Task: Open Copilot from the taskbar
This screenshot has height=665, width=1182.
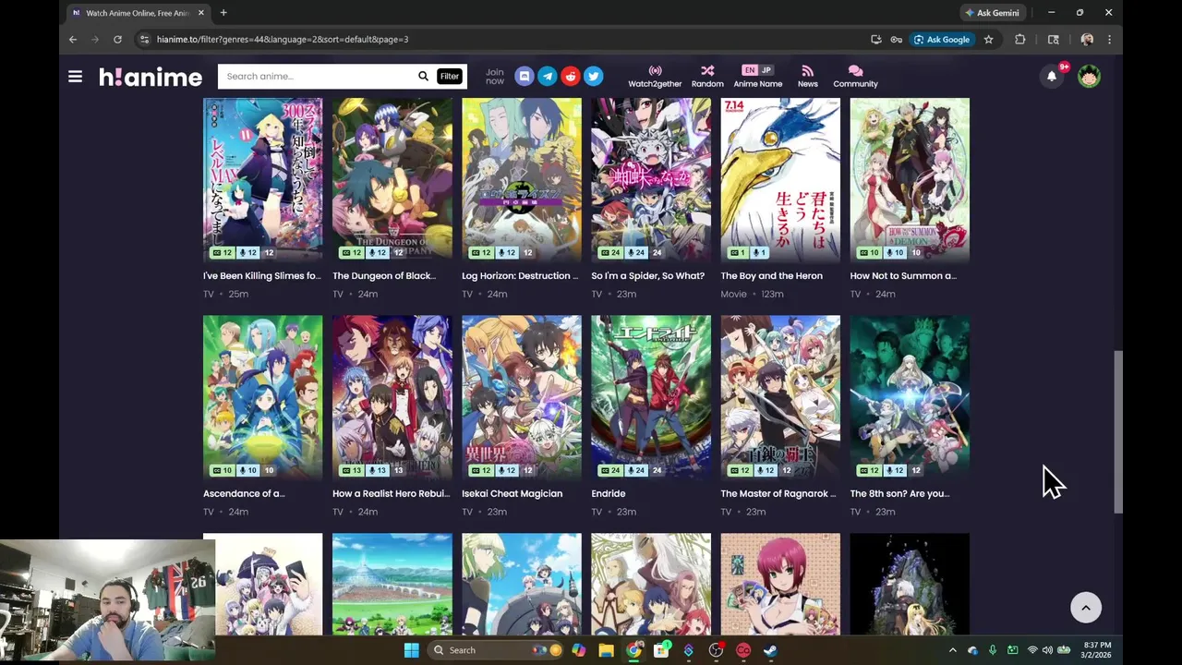Action: pos(578,650)
